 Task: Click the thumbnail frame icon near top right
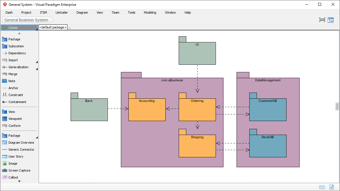pos(322,20)
